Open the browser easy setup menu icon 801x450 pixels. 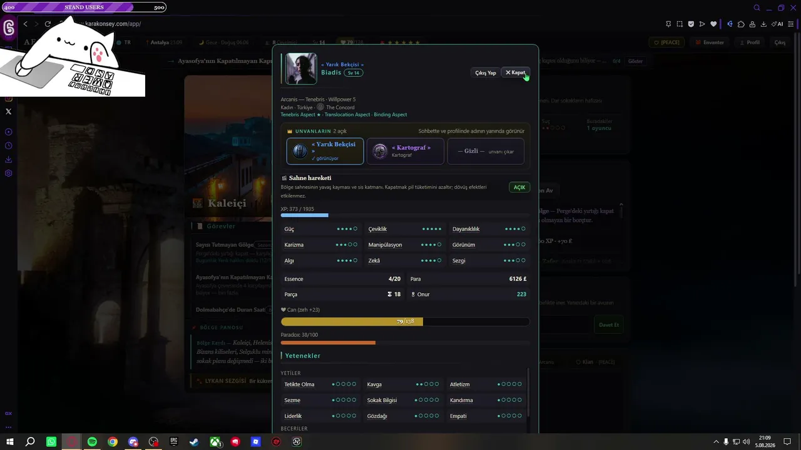pyautogui.click(x=792, y=24)
